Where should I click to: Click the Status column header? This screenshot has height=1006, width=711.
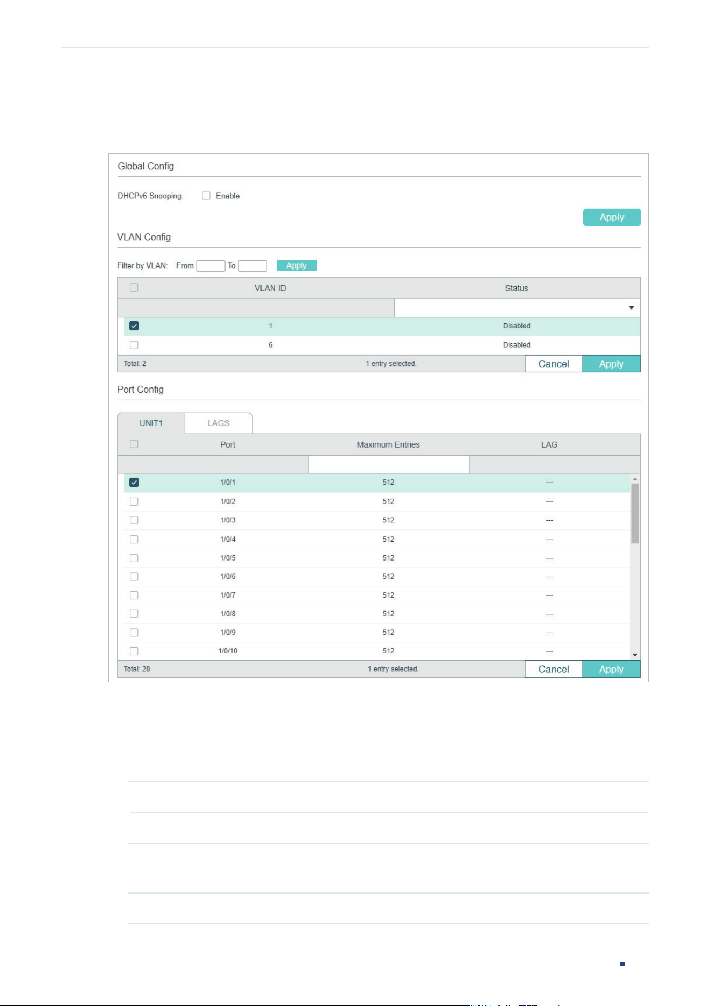517,288
